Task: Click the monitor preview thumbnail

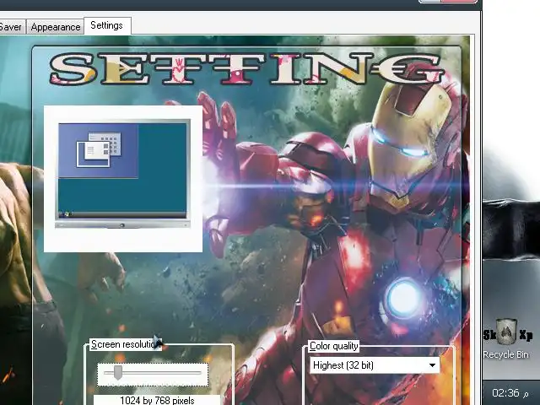Action: coord(122,174)
